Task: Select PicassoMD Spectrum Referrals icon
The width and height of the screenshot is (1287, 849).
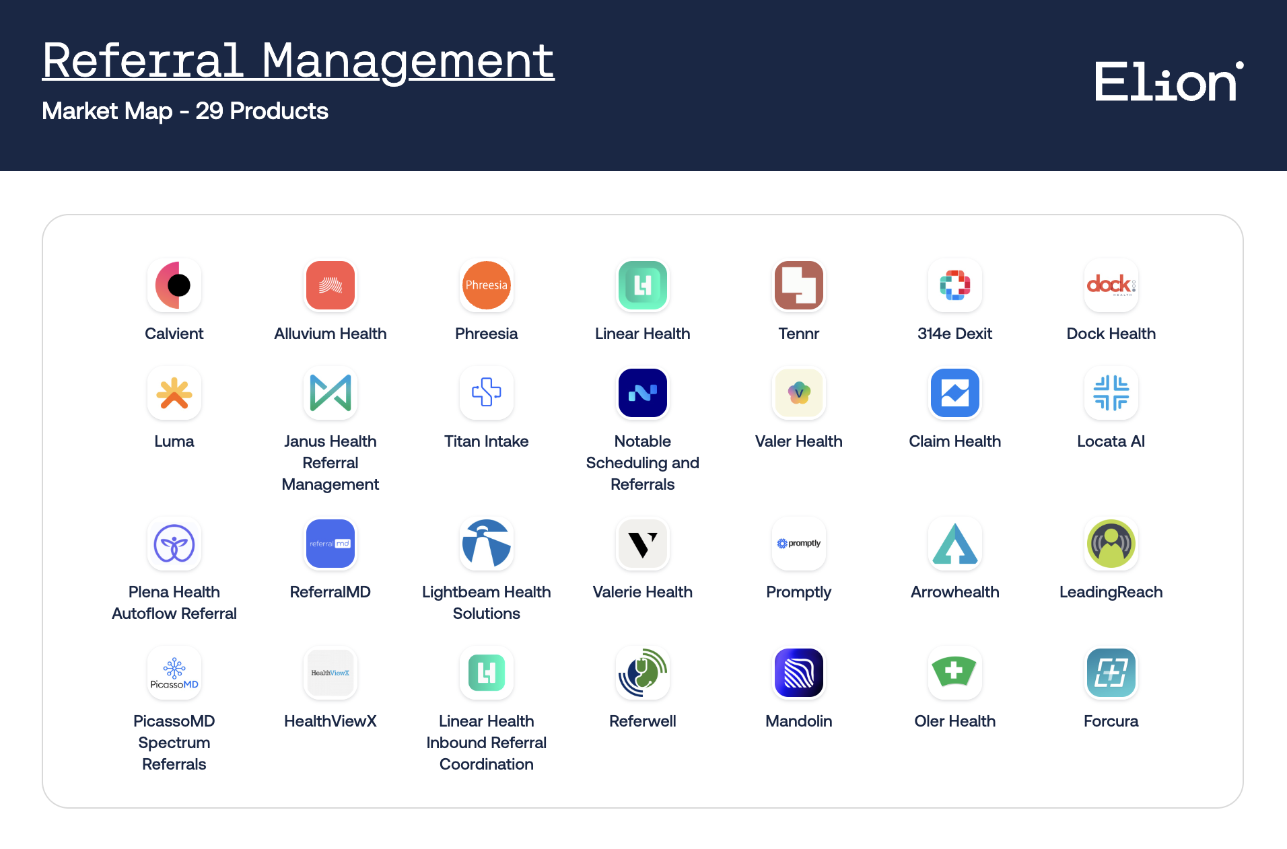Action: coord(174,673)
